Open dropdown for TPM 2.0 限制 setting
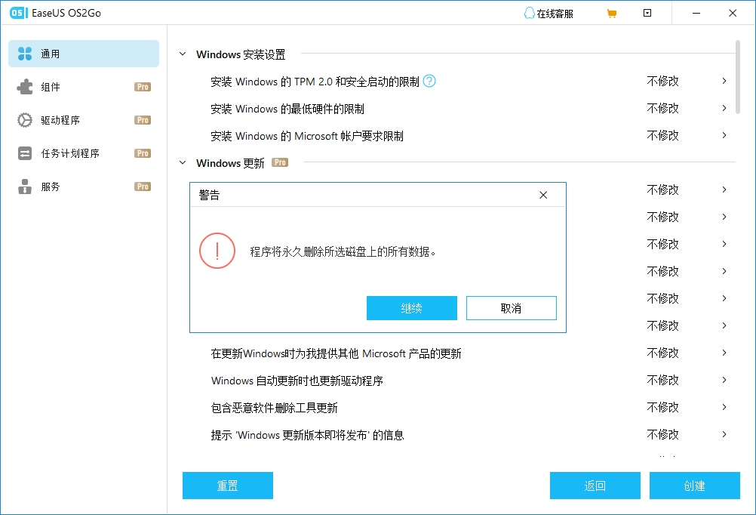Image resolution: width=756 pixels, height=515 pixels. [724, 81]
